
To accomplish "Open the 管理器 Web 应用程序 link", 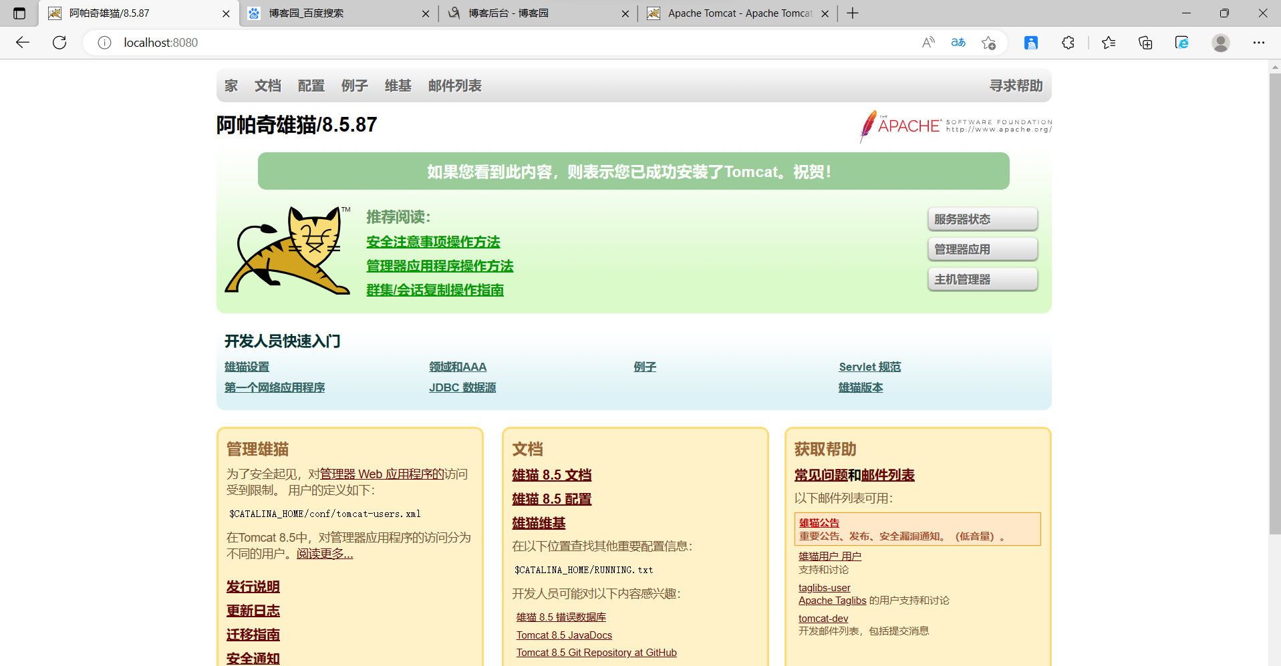I will click(382, 474).
